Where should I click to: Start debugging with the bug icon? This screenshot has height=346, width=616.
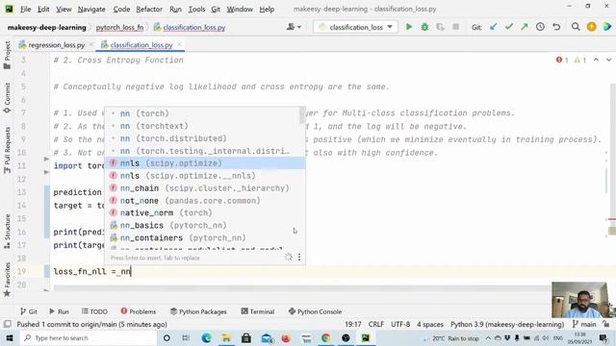tap(424, 27)
